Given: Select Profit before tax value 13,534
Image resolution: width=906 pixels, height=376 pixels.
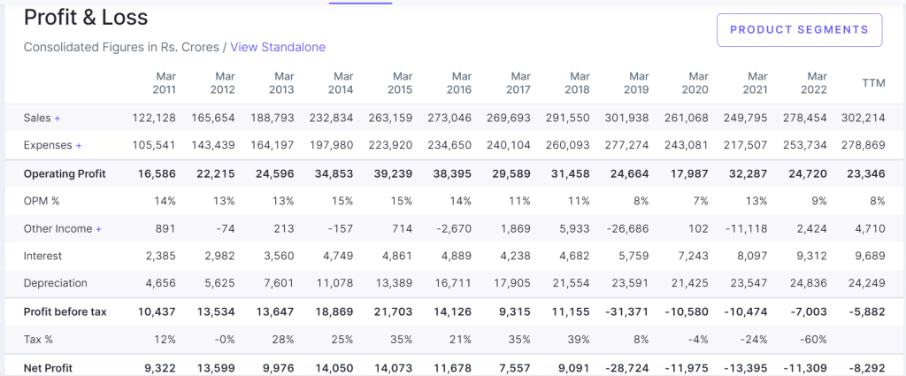Looking at the screenshot, I should 216,312.
